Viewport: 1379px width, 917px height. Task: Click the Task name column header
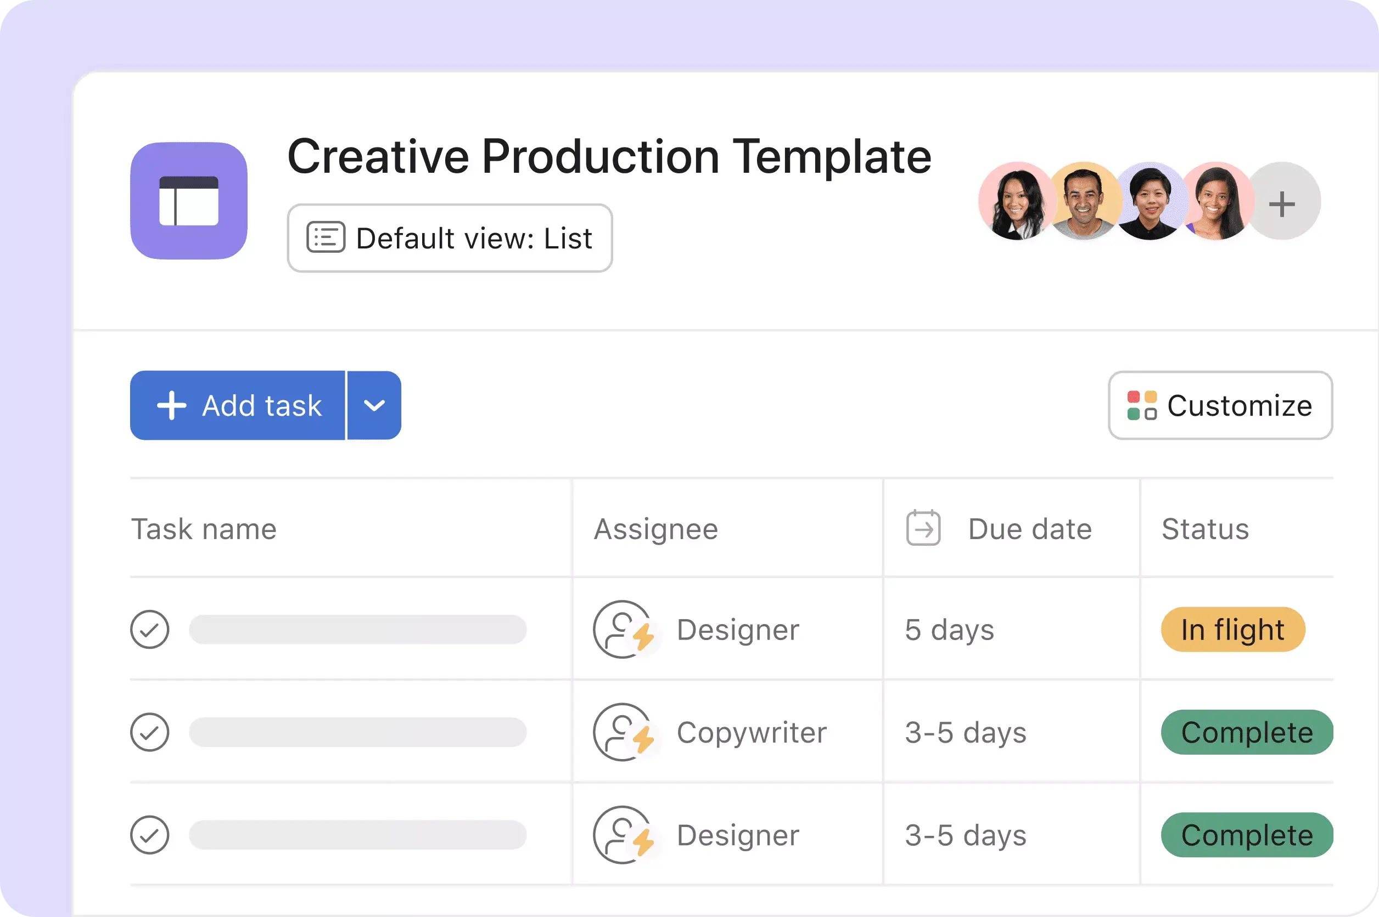pos(205,528)
